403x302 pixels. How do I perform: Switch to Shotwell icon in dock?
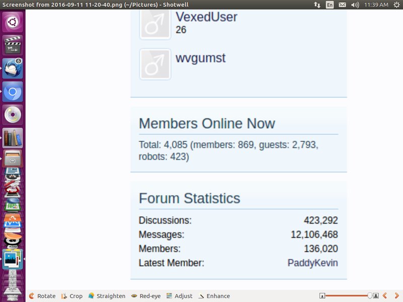point(13,259)
